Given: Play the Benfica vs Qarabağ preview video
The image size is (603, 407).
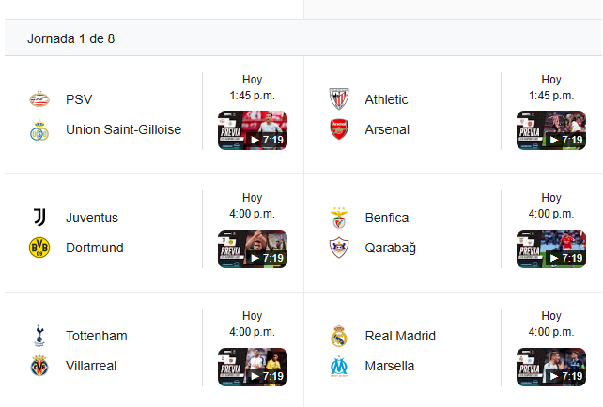Looking at the screenshot, I should pos(551,249).
